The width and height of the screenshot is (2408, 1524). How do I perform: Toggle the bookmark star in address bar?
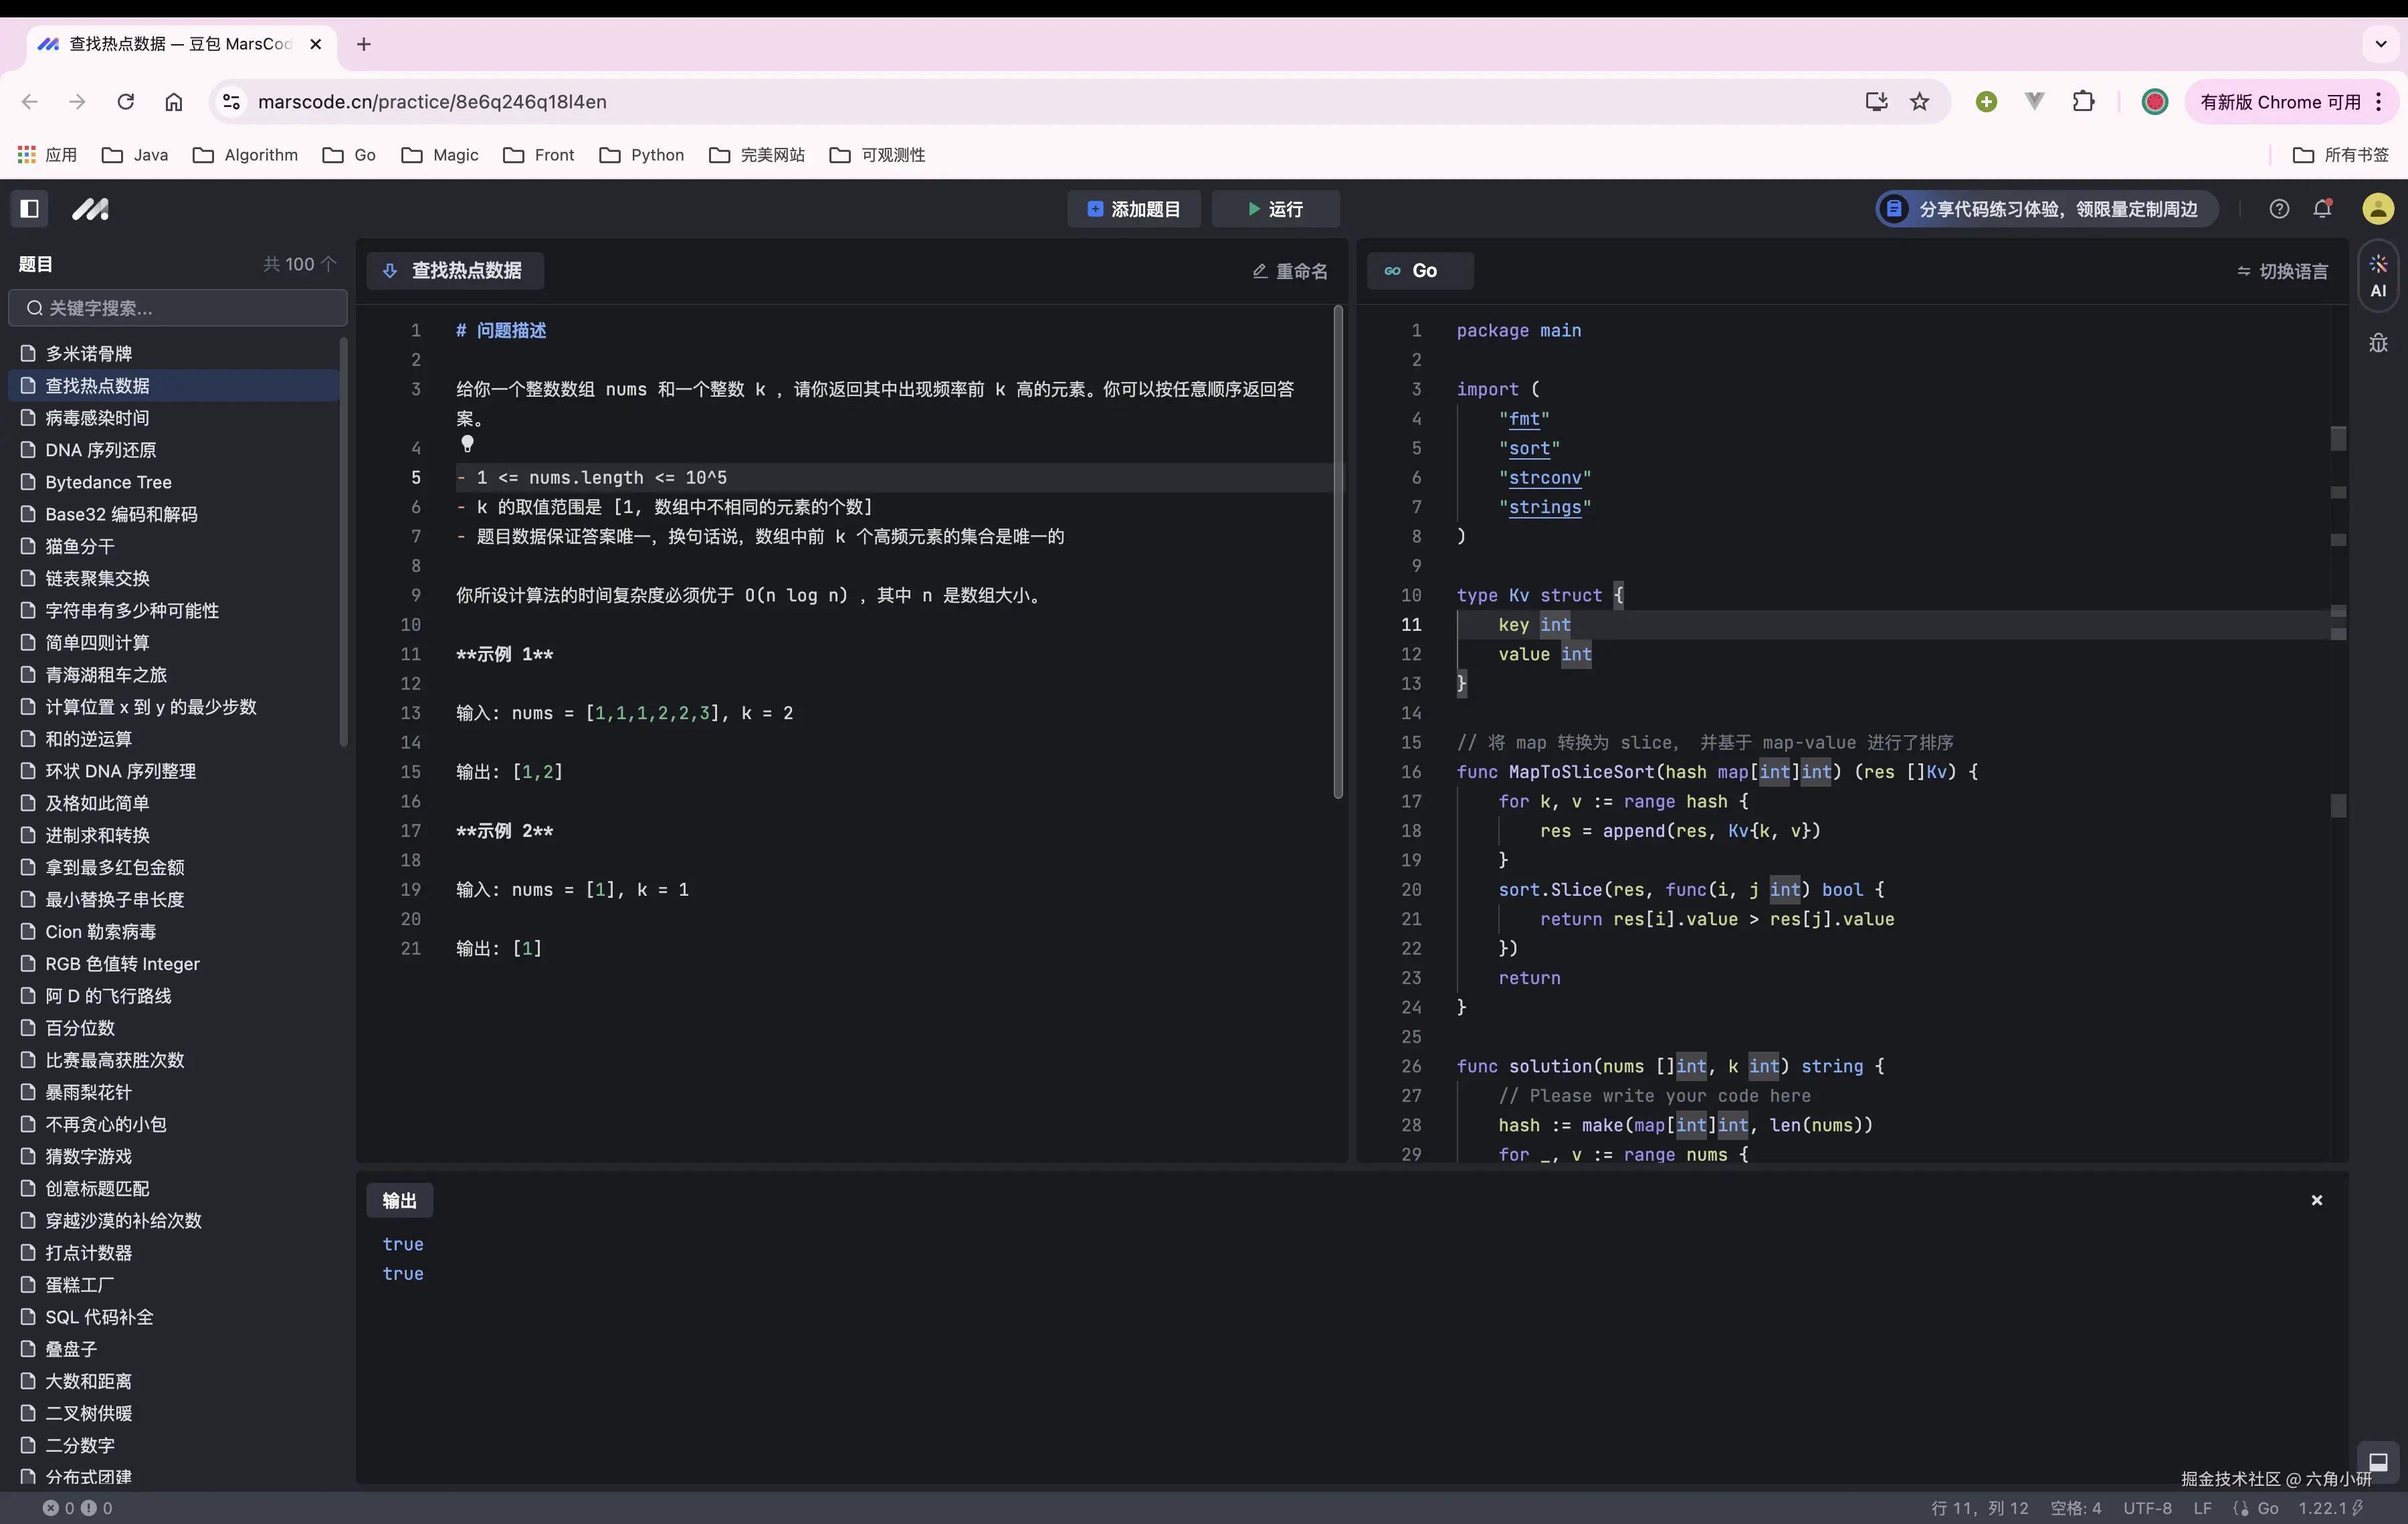click(x=1920, y=101)
